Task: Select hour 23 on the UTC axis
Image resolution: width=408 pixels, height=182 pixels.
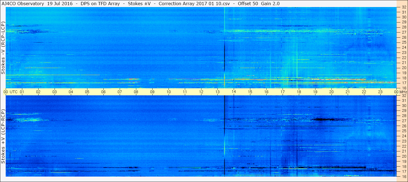Action: click(x=380, y=92)
